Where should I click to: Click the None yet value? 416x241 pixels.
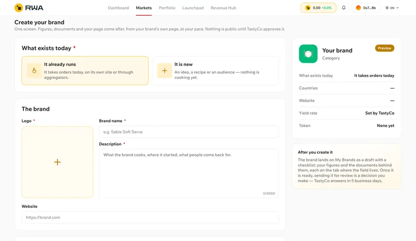(385, 125)
